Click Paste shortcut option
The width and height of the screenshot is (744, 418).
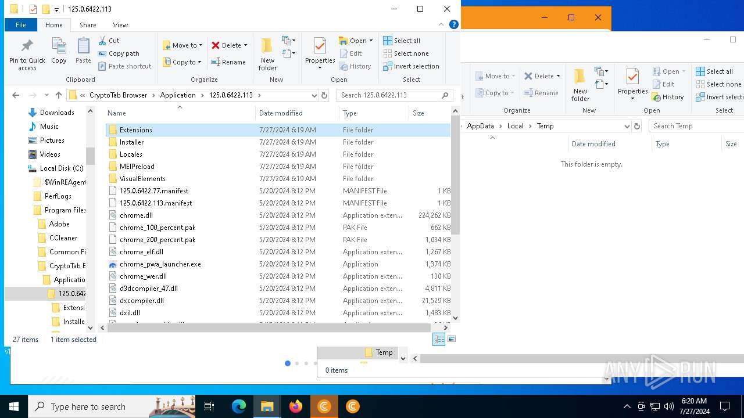pos(124,66)
